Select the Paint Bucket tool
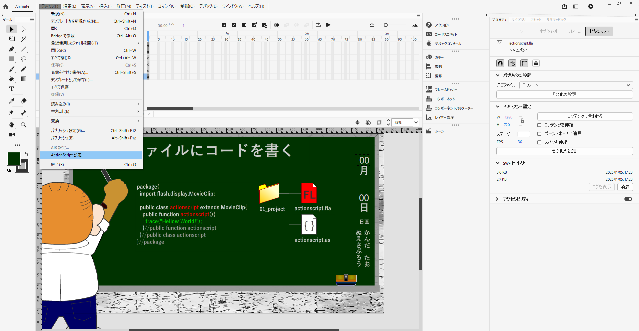The height and width of the screenshot is (331, 639). tap(11, 79)
